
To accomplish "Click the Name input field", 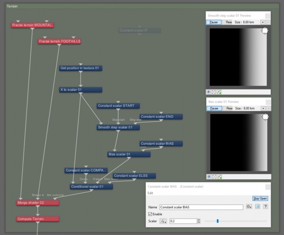I will [x=201, y=207].
